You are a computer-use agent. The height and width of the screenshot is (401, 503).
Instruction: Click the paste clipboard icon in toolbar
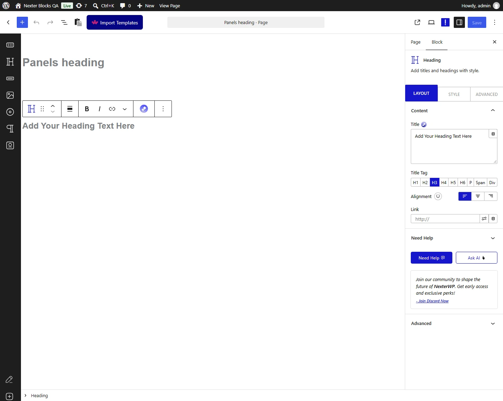pyautogui.click(x=78, y=22)
